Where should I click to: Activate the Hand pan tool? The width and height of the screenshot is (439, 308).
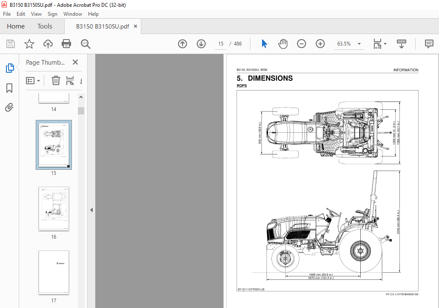(283, 44)
